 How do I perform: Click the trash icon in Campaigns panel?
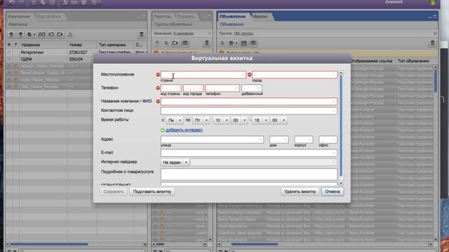click(x=142, y=34)
